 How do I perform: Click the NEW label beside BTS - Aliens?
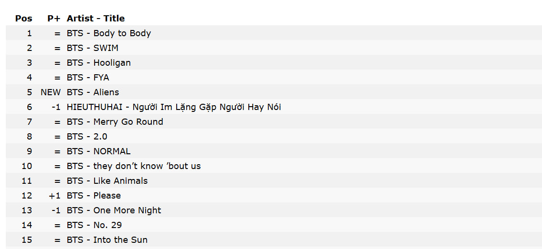[51, 92]
